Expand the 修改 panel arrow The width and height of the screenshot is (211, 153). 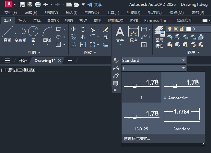95,52
